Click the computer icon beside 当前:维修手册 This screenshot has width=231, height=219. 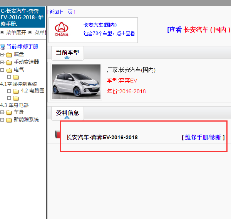tap(3, 47)
